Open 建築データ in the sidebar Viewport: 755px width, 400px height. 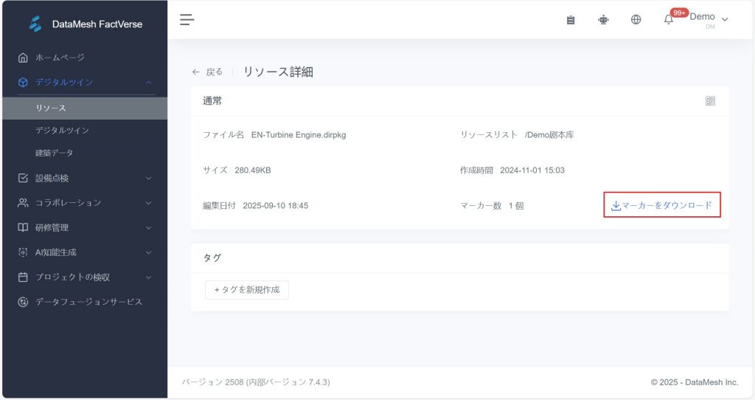pos(55,153)
